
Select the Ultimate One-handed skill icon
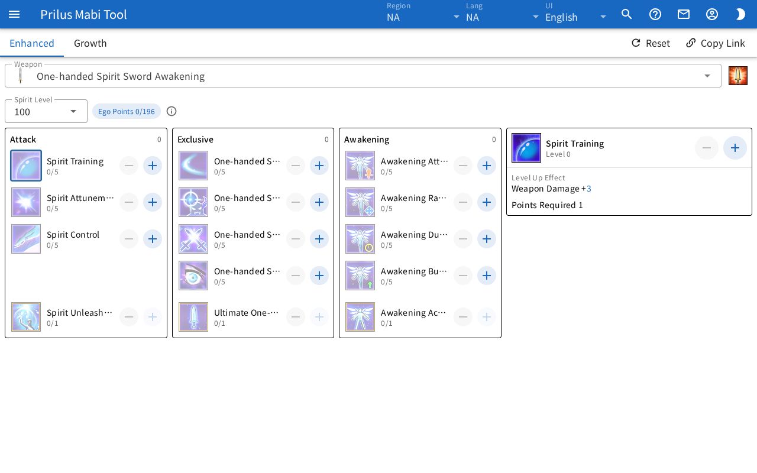pos(193,317)
